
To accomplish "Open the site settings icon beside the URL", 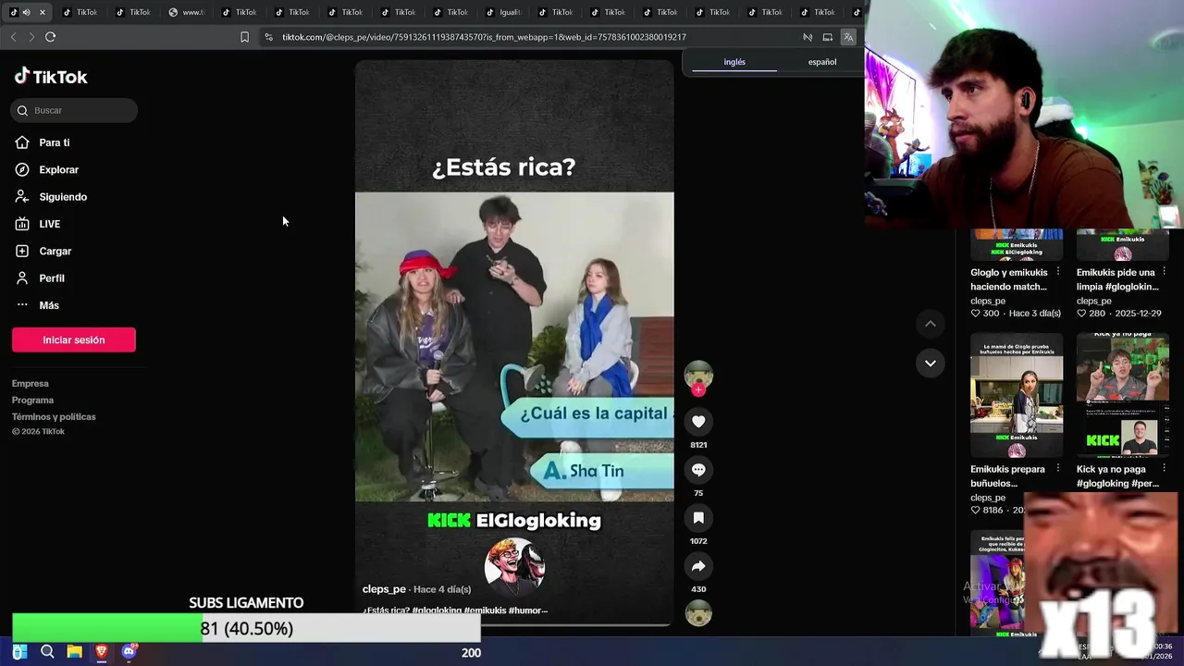I will point(268,37).
